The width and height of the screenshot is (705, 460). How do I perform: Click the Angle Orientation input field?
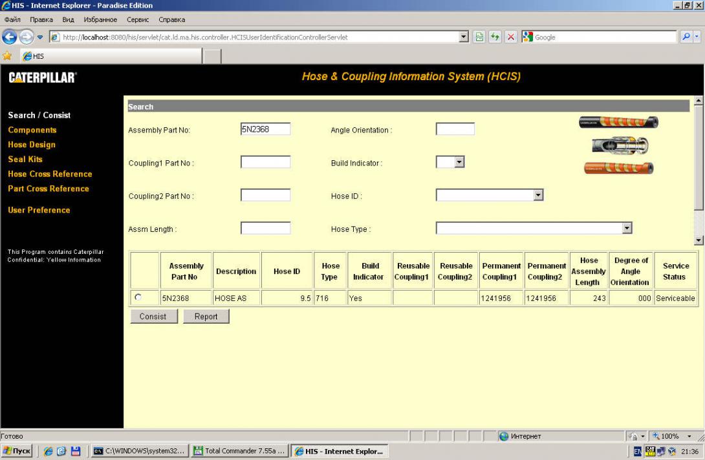point(455,129)
